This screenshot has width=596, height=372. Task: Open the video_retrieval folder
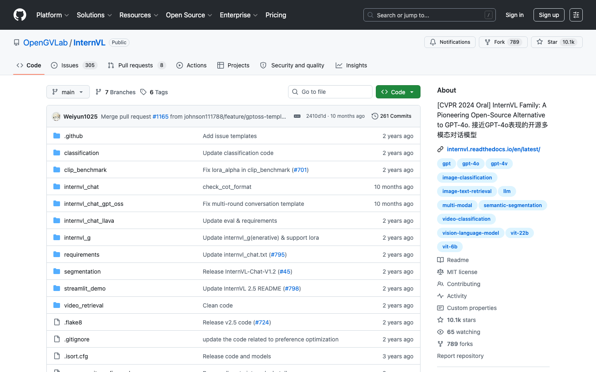pos(84,305)
